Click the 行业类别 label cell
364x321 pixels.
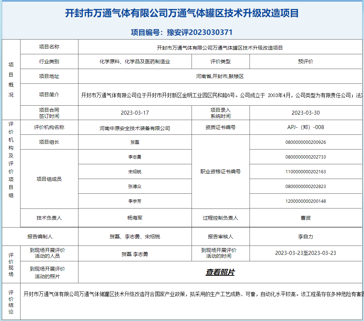[49, 62]
